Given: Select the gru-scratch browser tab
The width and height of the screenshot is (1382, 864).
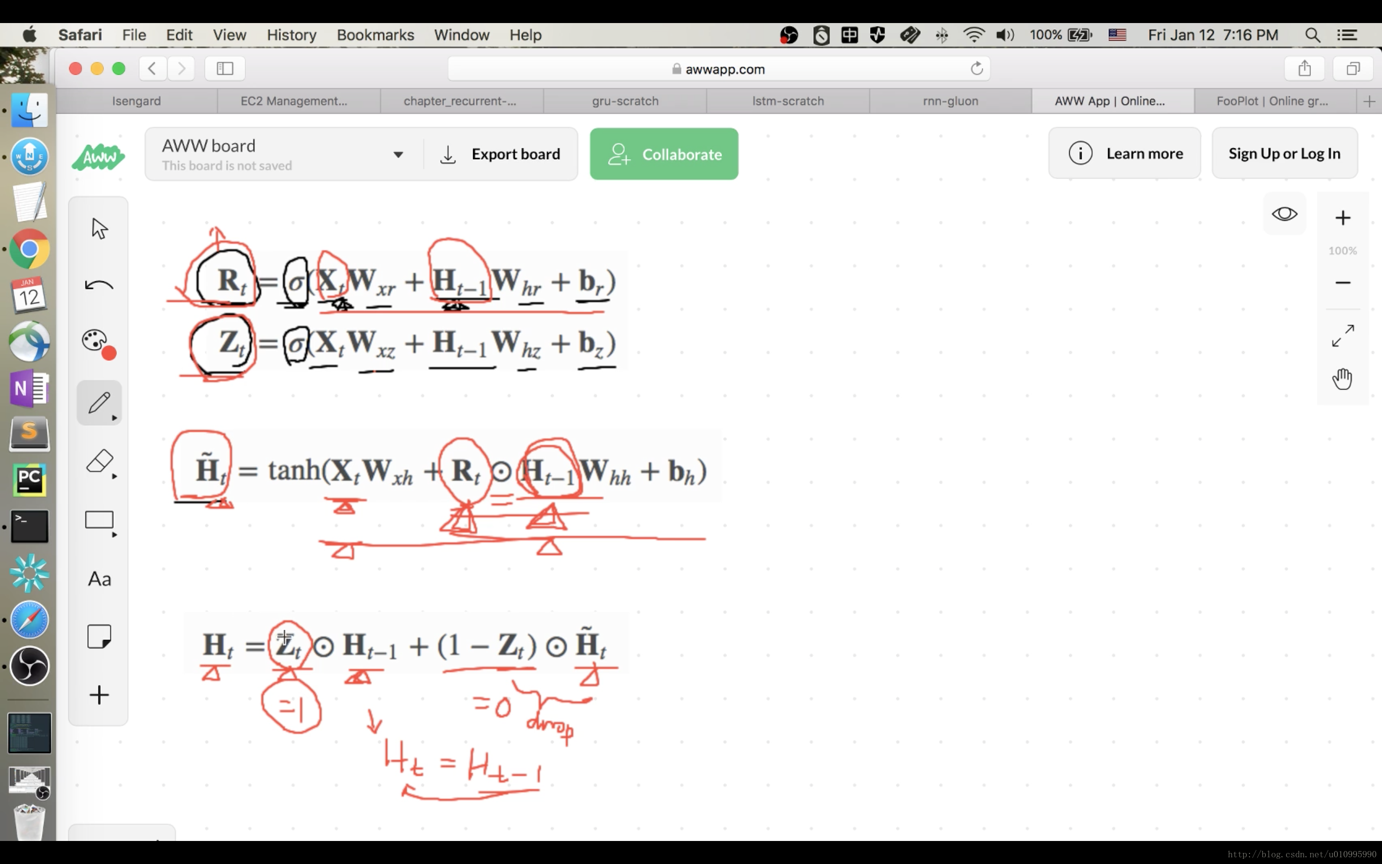Looking at the screenshot, I should (x=624, y=99).
